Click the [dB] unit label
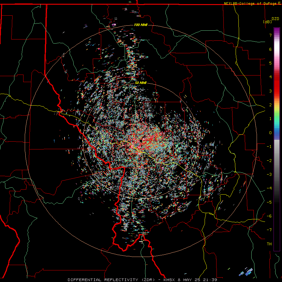282x282 pixels. (x=267, y=22)
